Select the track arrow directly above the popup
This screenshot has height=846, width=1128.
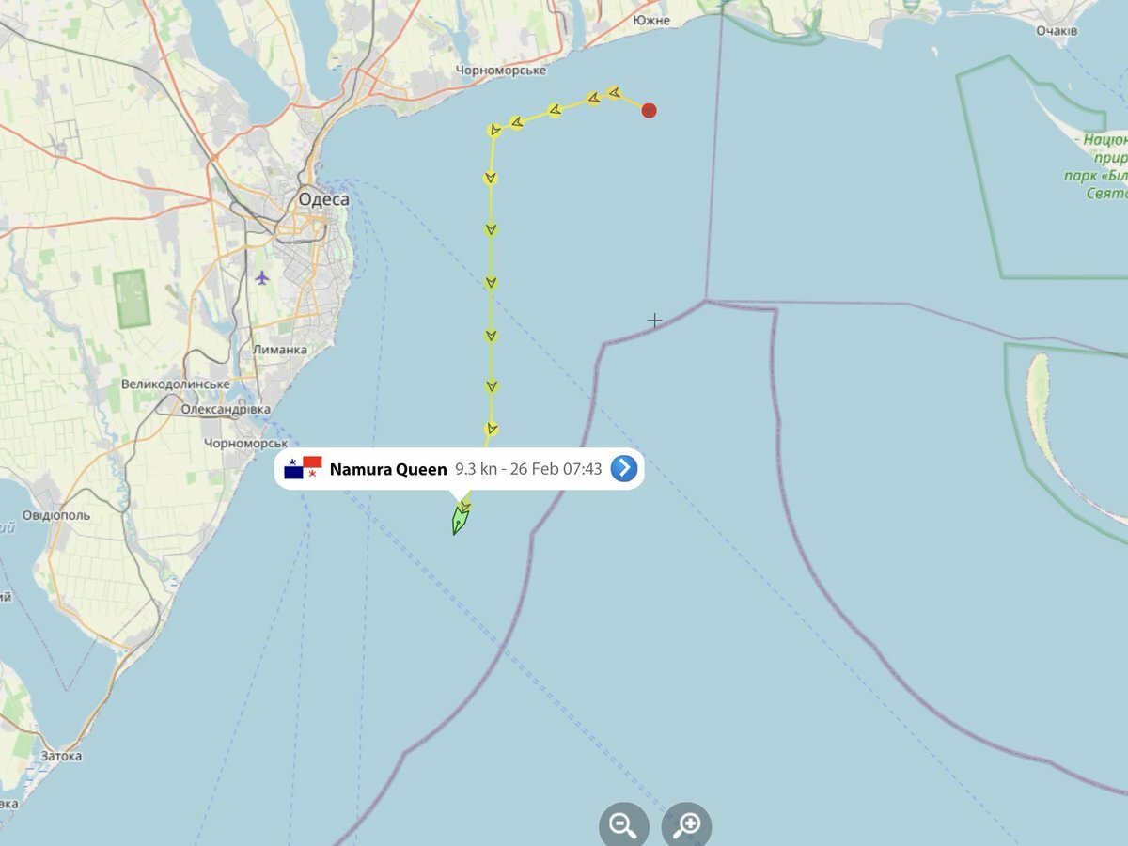[x=491, y=429]
